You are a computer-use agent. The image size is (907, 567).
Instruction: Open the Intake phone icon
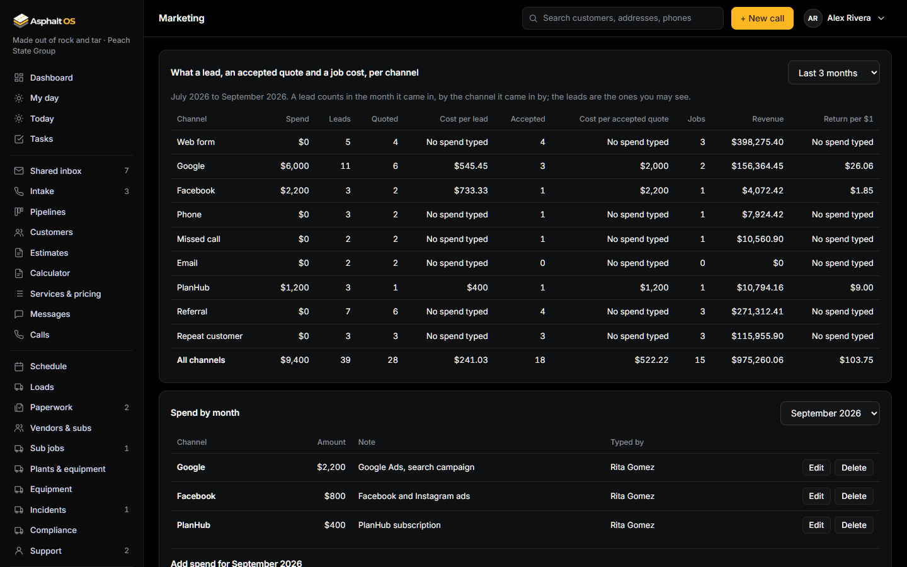point(19,192)
